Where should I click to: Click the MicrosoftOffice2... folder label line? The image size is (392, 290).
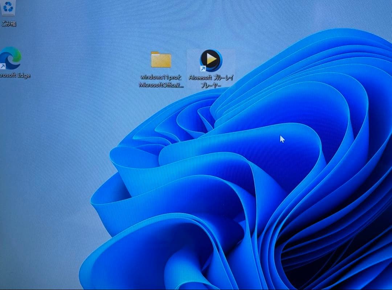click(161, 85)
